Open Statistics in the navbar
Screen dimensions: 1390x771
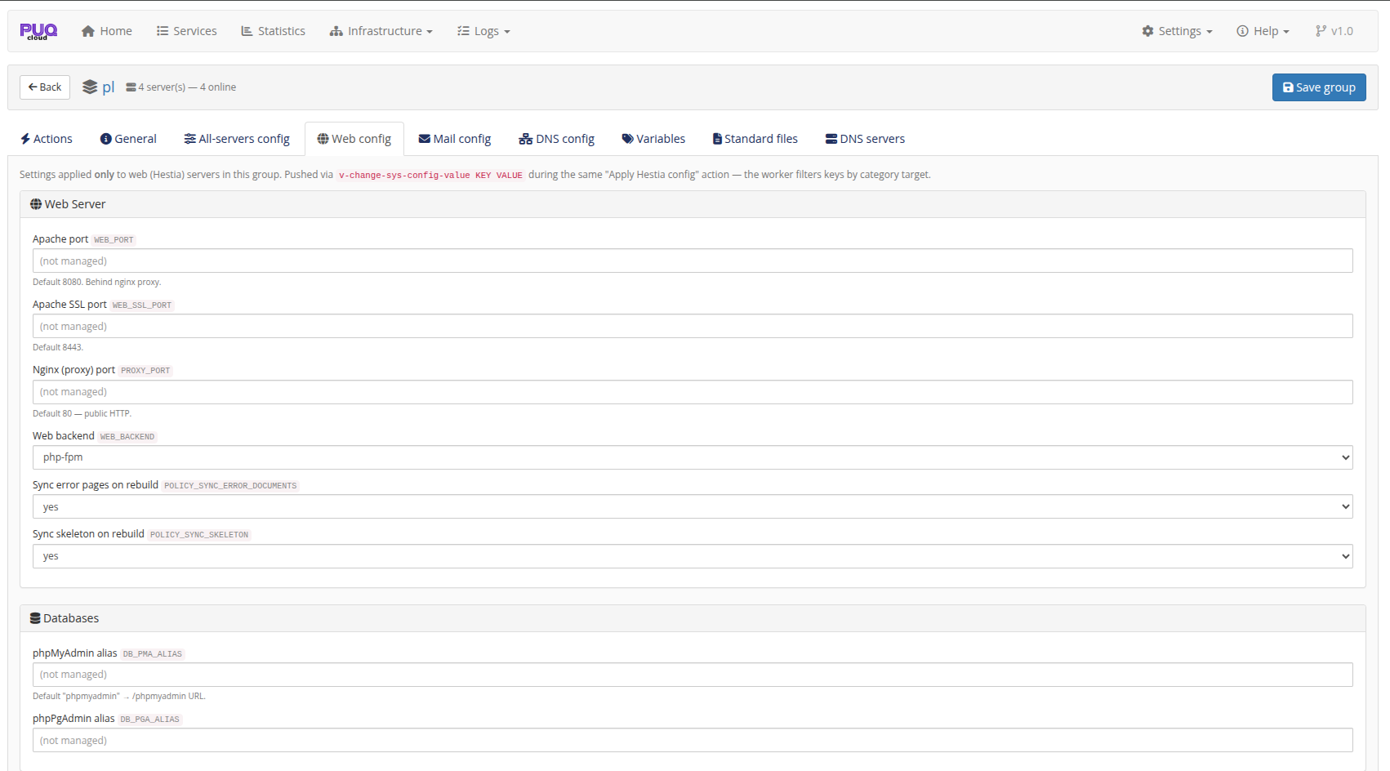pos(274,31)
